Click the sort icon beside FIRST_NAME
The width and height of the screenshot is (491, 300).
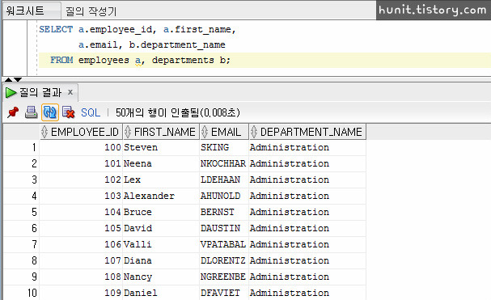coord(128,132)
